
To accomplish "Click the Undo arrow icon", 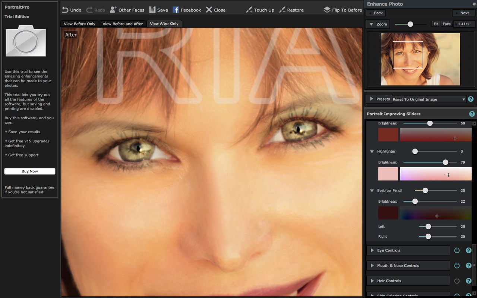I will point(65,10).
